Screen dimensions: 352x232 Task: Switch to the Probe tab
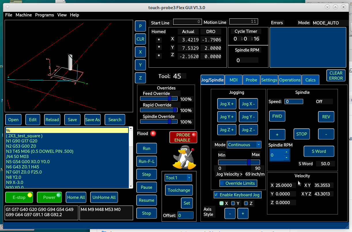click(x=251, y=80)
